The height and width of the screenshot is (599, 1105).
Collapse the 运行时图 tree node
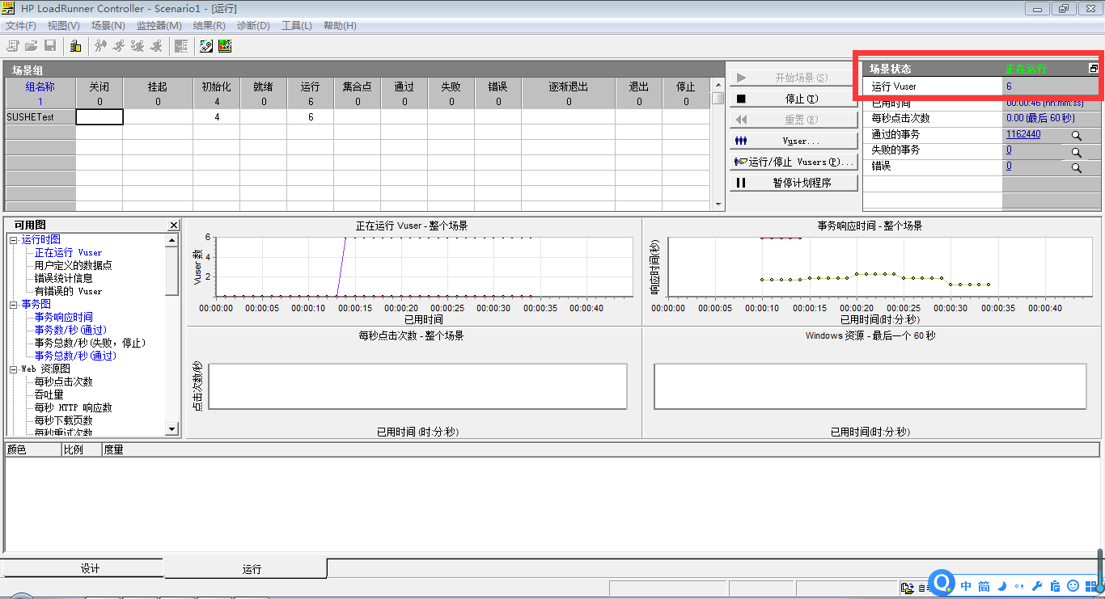click(13, 240)
